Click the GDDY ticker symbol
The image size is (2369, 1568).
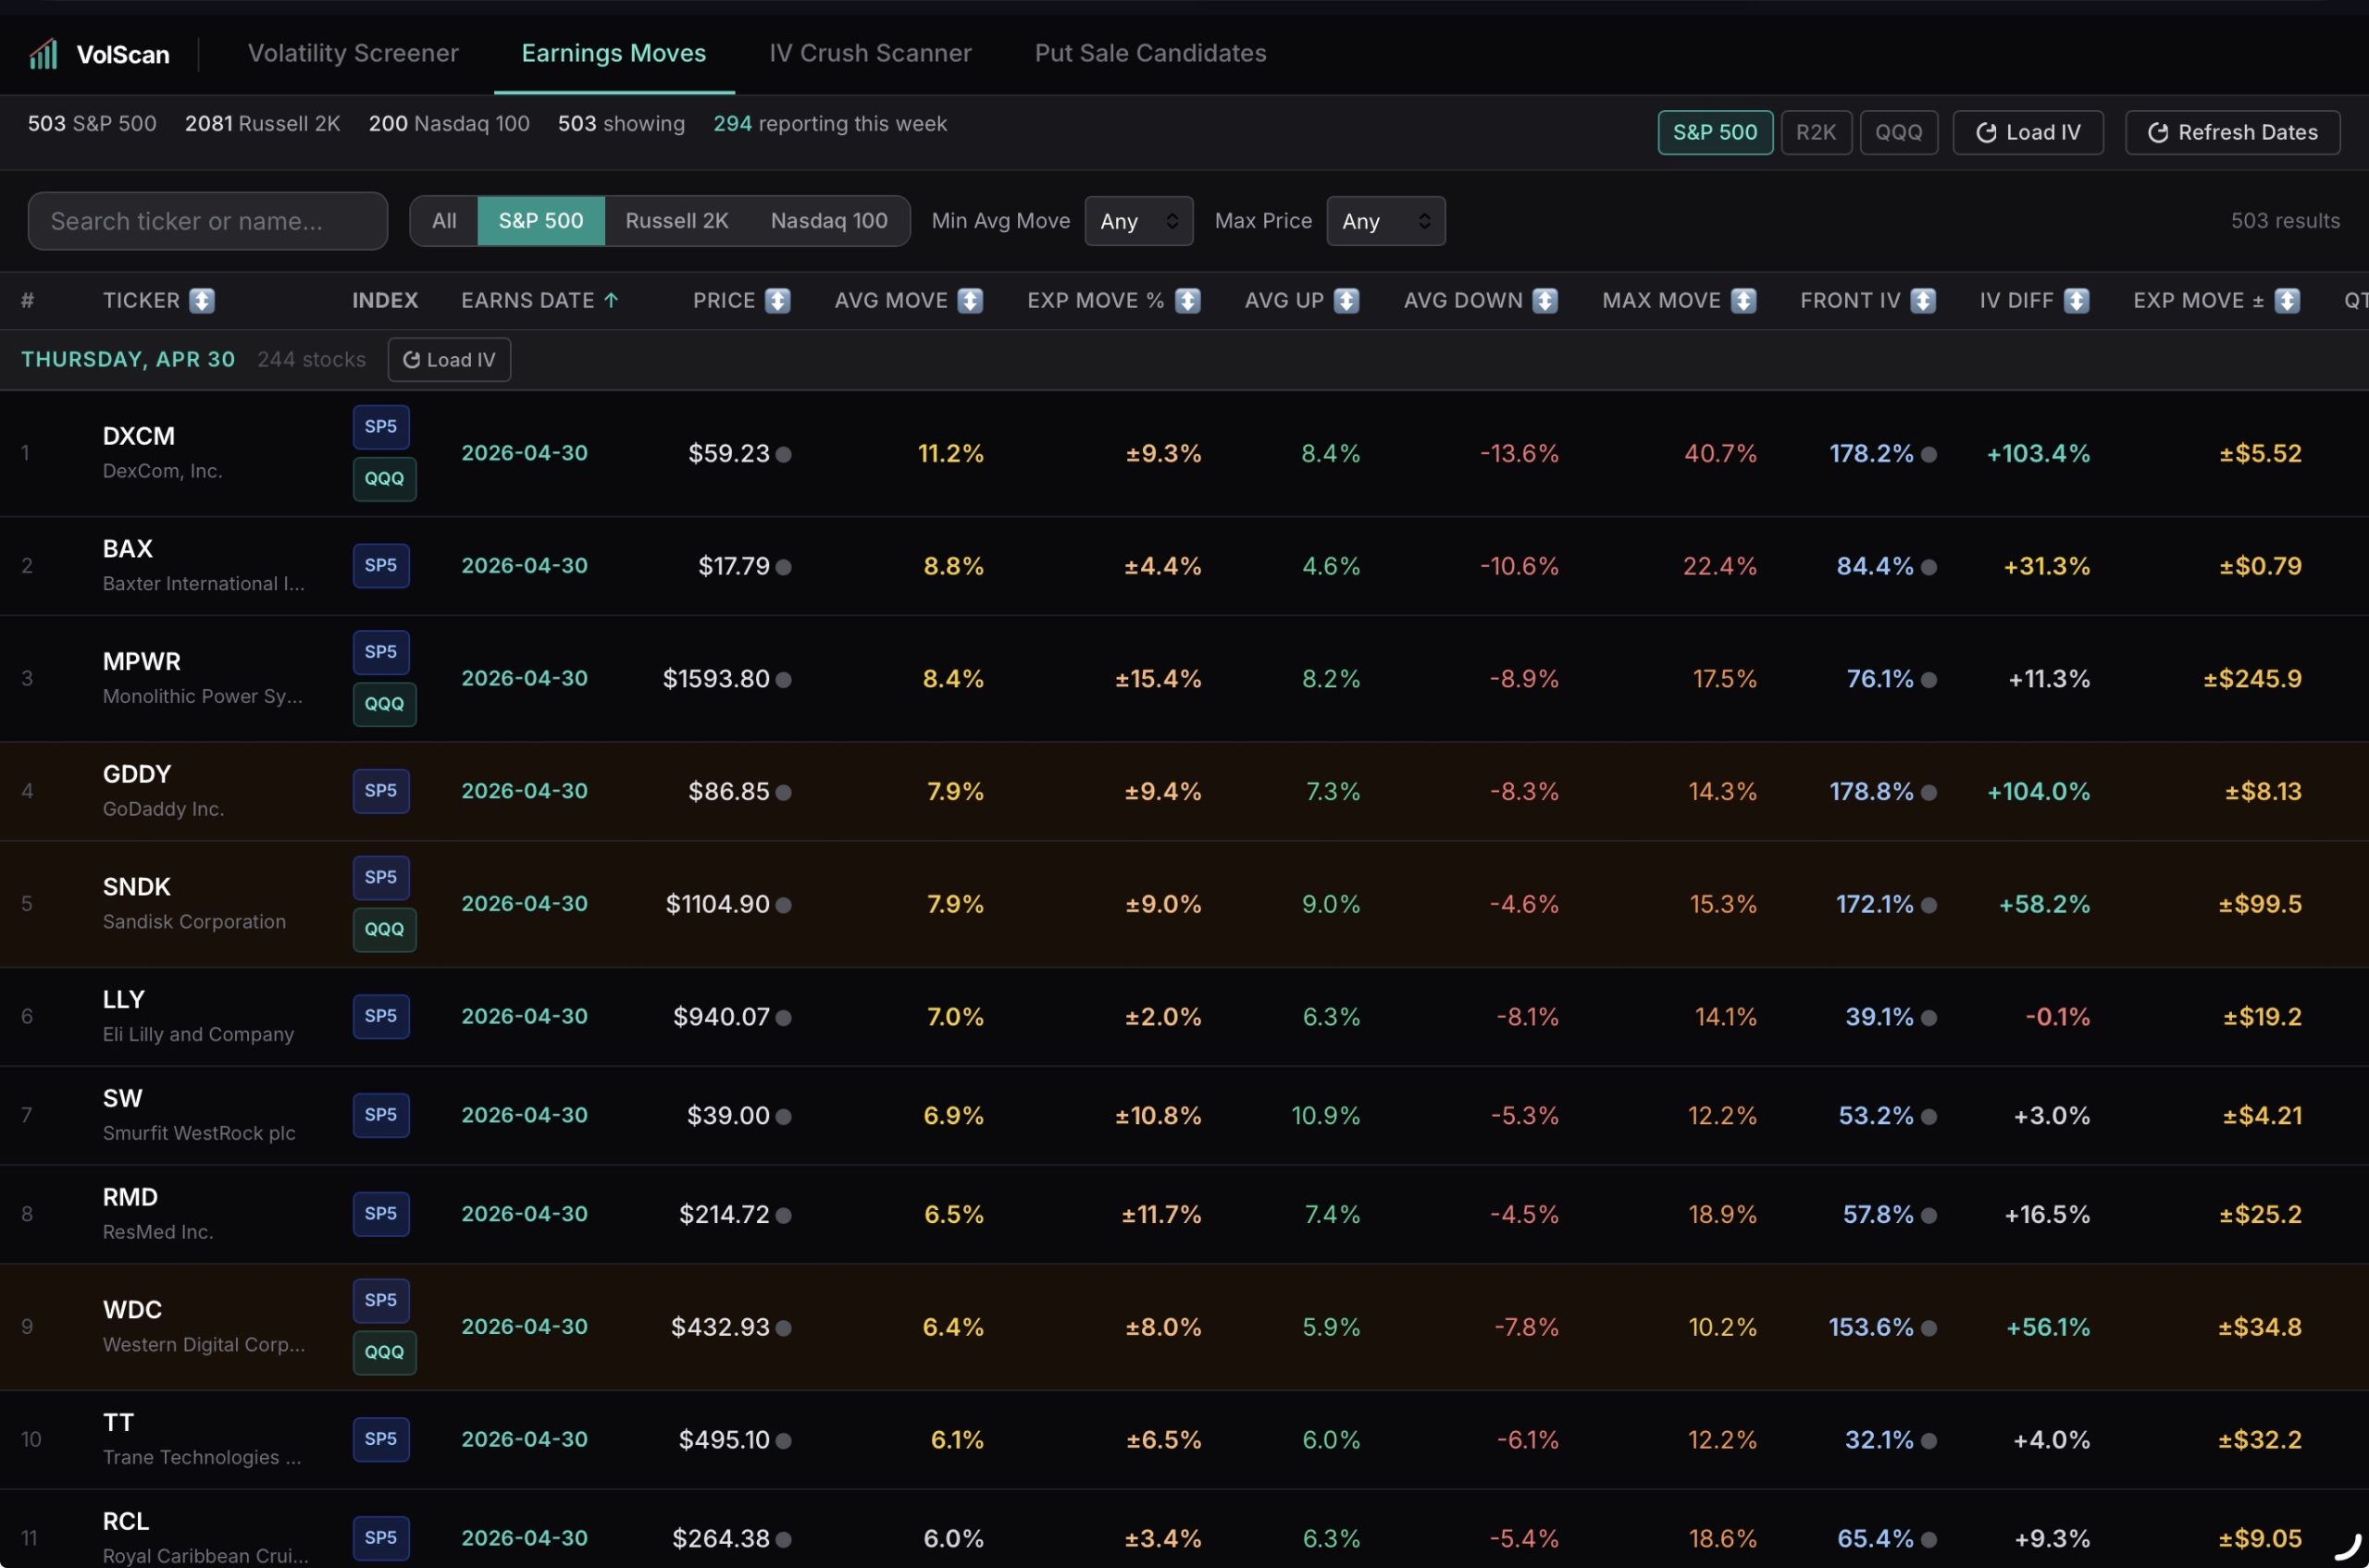coord(137,775)
